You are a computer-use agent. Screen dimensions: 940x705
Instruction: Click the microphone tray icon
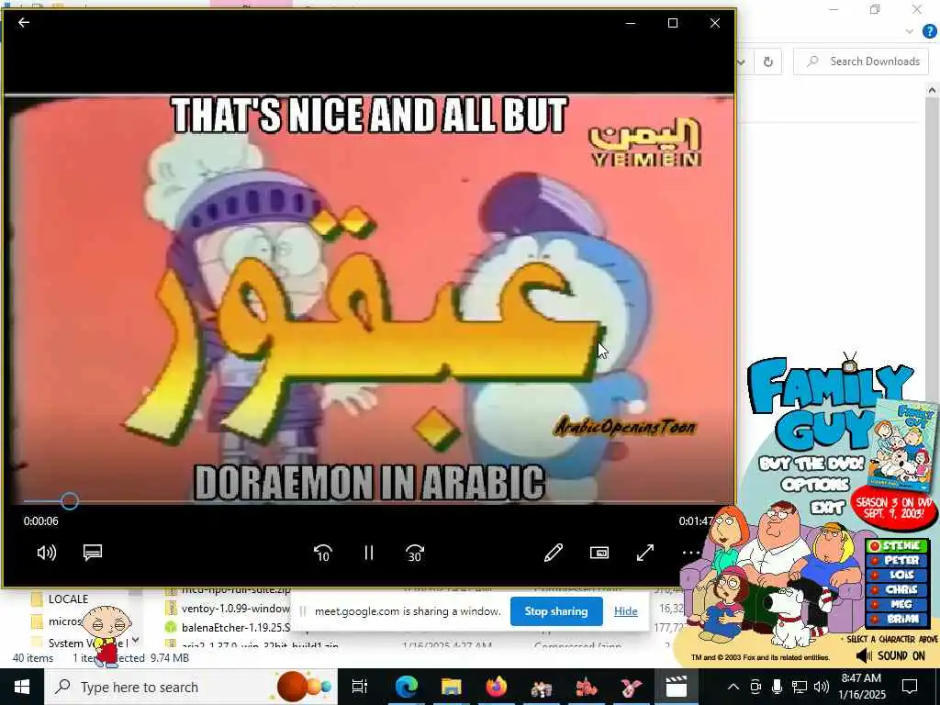tap(777, 687)
